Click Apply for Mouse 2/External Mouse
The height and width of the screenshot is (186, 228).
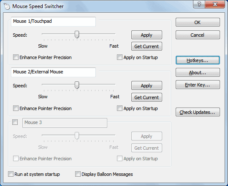point(147,86)
